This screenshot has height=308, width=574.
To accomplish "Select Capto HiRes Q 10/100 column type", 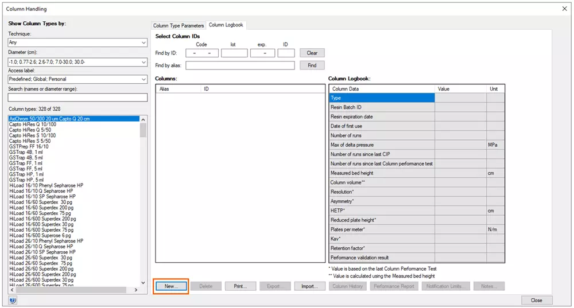I will pos(33,124).
